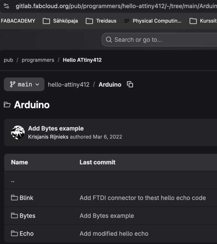Click hello-attiny412 in the file path

click(x=69, y=84)
